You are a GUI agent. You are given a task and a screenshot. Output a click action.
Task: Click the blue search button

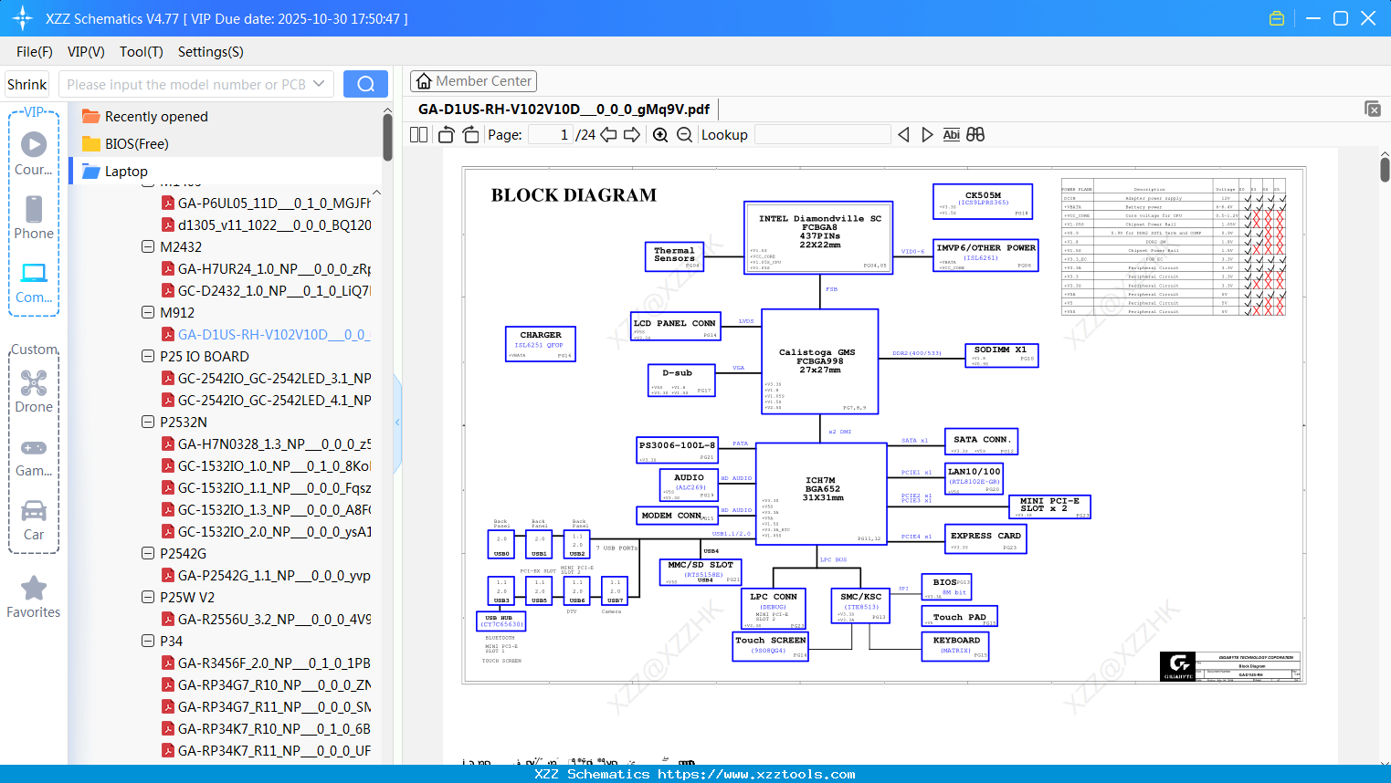(x=365, y=84)
